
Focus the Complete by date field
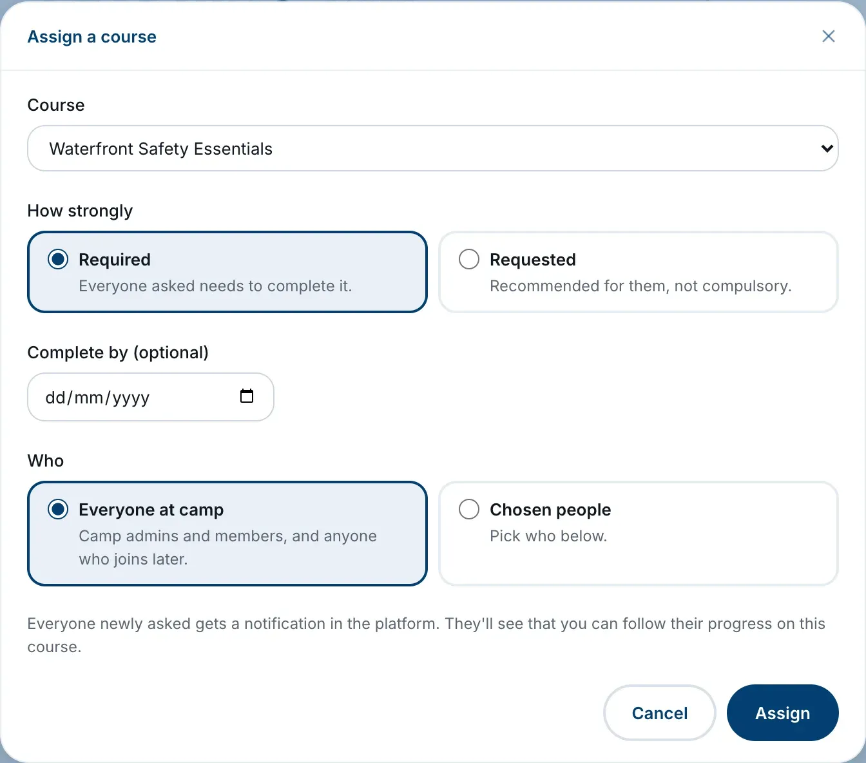151,397
